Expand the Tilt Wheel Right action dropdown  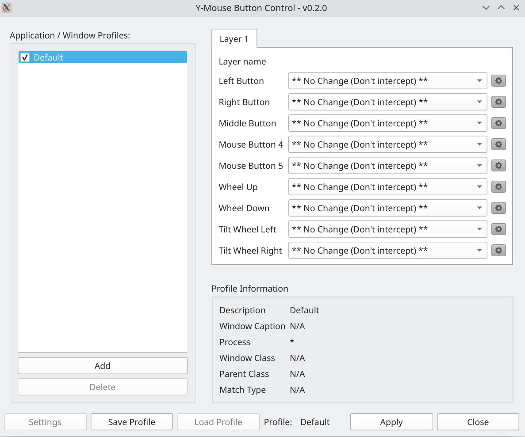(x=388, y=250)
